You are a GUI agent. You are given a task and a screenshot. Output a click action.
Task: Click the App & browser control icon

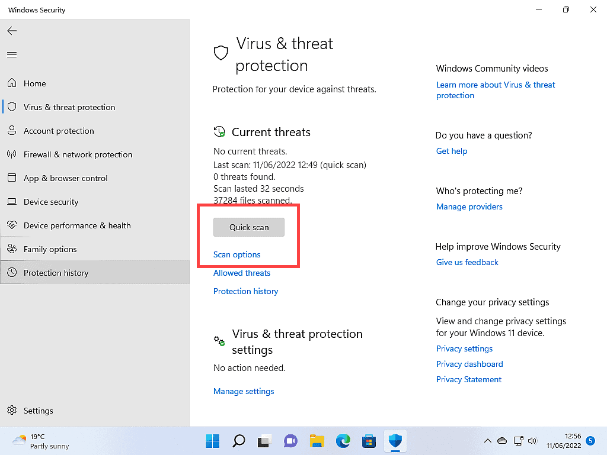[x=11, y=178]
